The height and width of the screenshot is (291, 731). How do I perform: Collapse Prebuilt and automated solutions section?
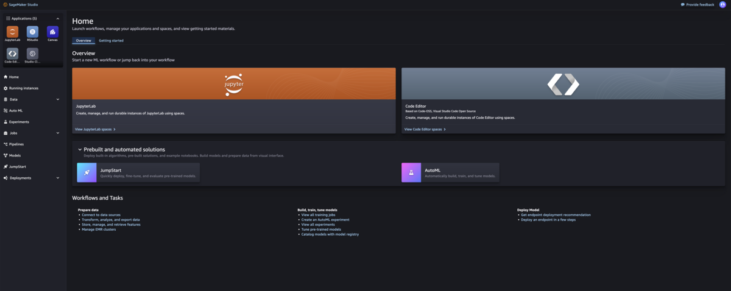80,149
